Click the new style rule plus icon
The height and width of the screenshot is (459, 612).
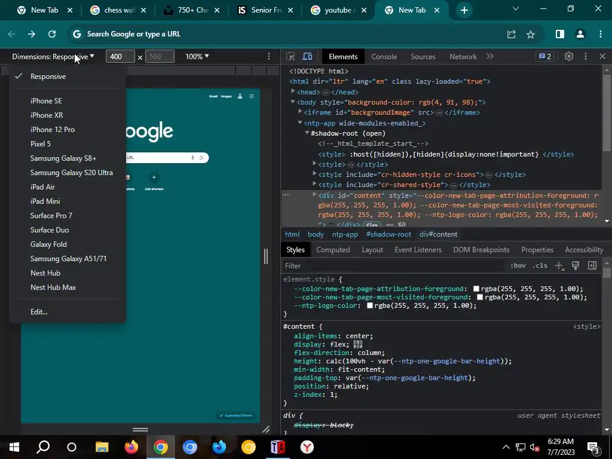click(x=559, y=266)
